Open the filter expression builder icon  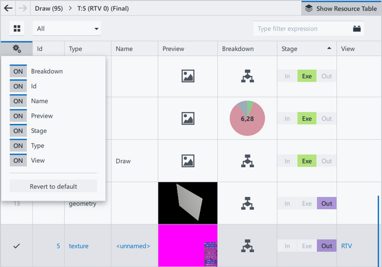click(x=357, y=29)
